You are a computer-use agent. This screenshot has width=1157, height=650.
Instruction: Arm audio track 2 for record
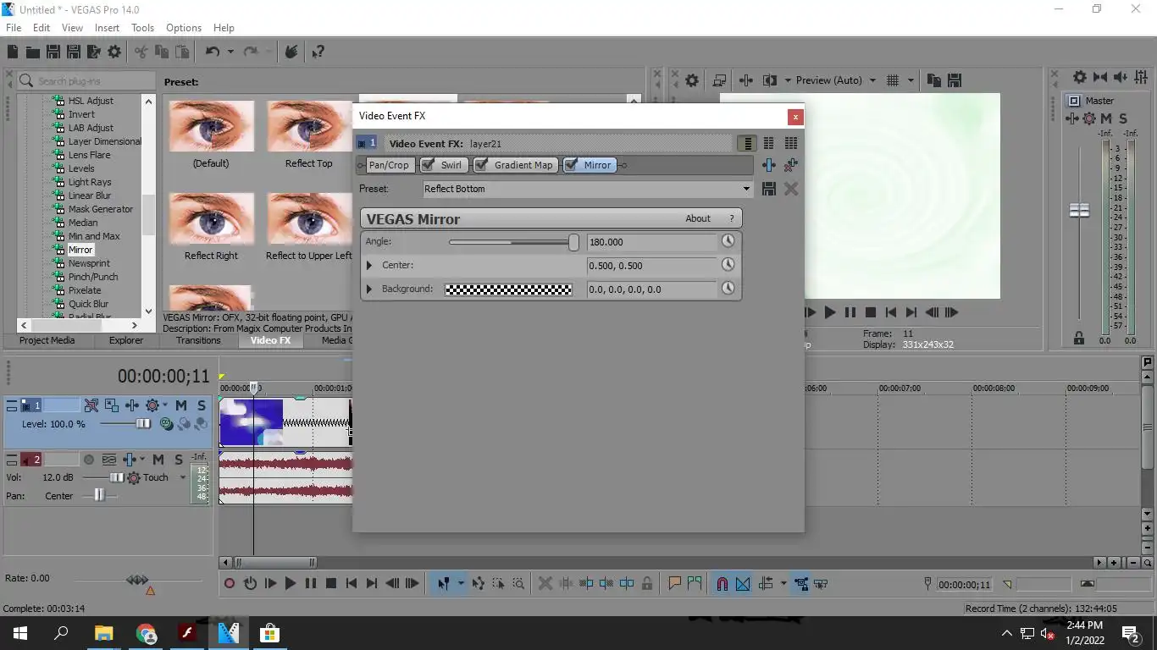click(x=88, y=460)
